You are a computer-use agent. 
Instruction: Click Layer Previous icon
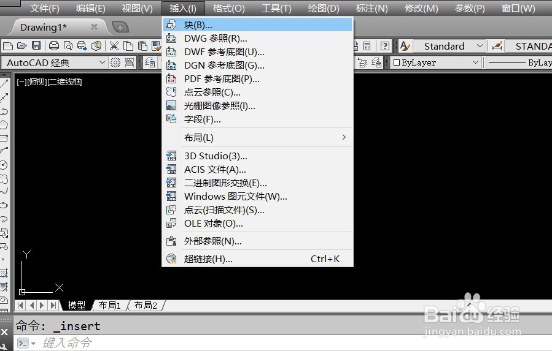[x=362, y=62]
